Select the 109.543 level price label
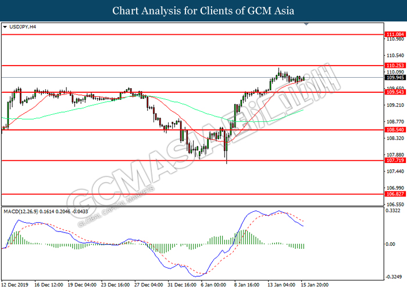Image resolution: width=407 pixels, height=290 pixels. (x=395, y=92)
